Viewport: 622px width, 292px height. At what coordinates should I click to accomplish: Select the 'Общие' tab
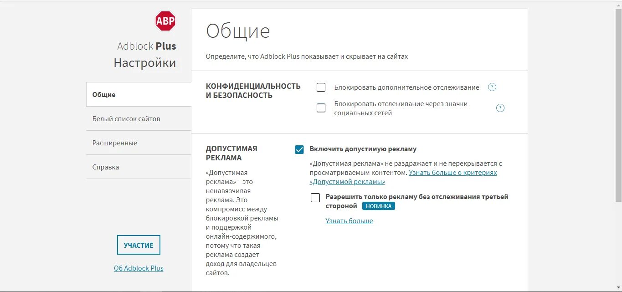[x=139, y=94]
